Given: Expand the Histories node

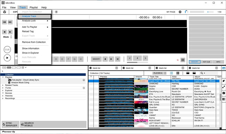Looking at the screenshot, I should [3, 96].
